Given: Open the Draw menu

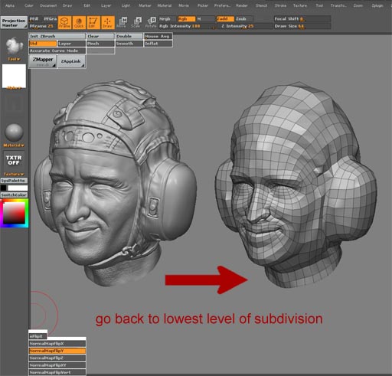Looking at the screenshot, I should click(67, 5).
